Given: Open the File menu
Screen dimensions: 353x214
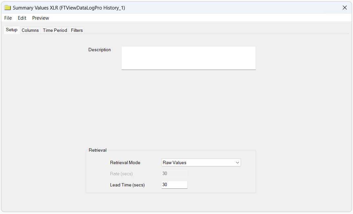Looking at the screenshot, I should [x=8, y=18].
